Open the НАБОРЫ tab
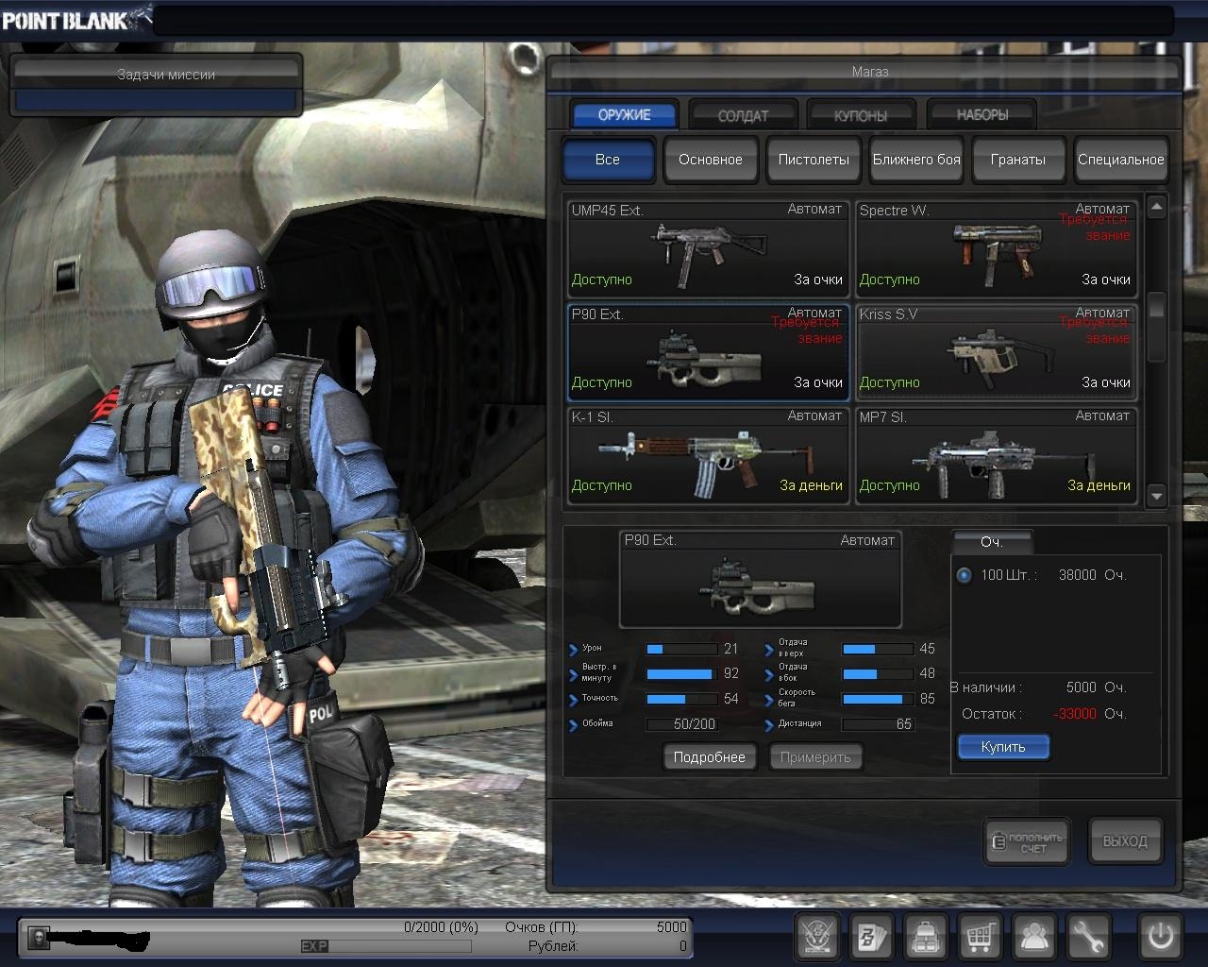Viewport: 1208px width, 967px height. tap(981, 115)
